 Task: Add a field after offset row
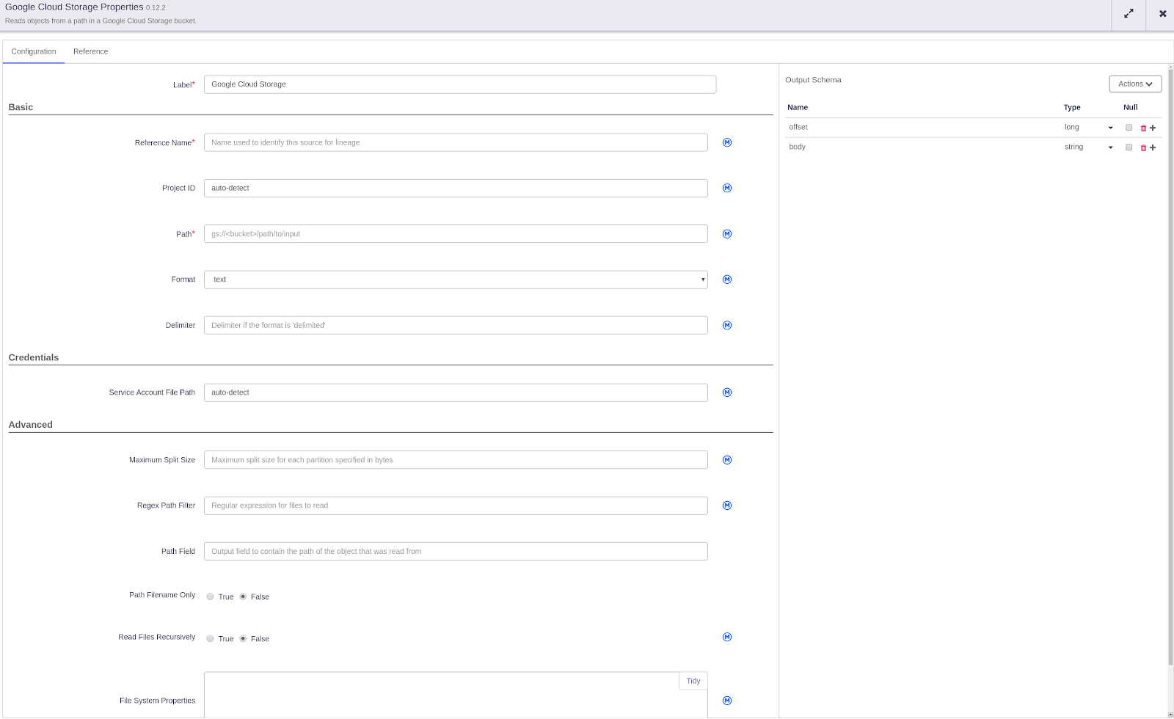click(x=1153, y=128)
